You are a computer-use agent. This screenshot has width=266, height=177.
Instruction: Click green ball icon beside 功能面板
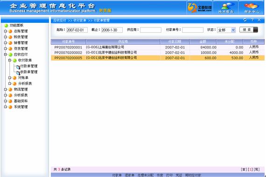(6, 26)
